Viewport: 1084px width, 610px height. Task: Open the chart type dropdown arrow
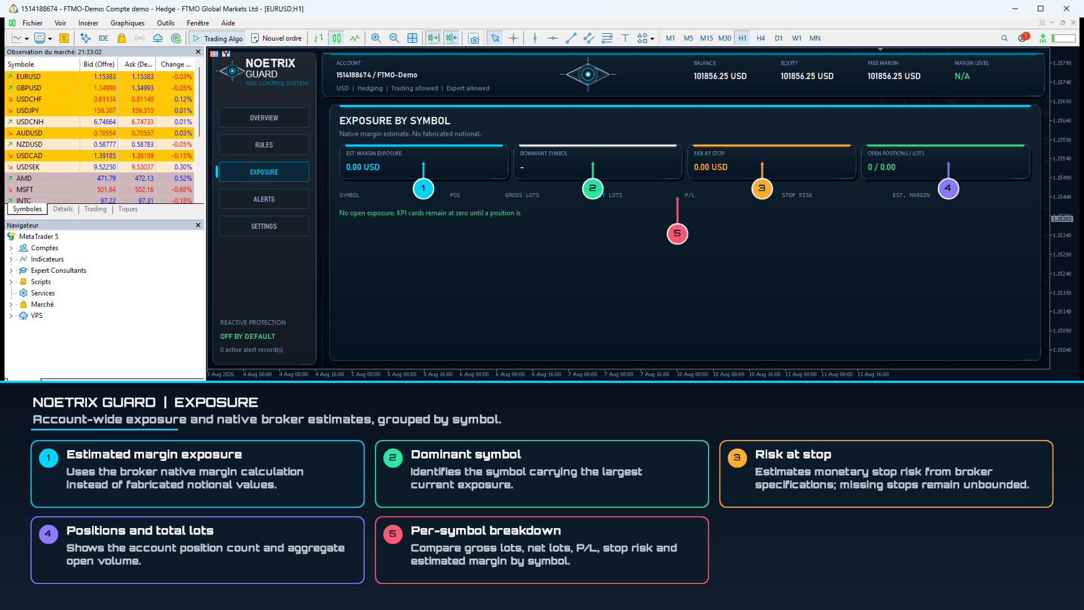click(27, 39)
